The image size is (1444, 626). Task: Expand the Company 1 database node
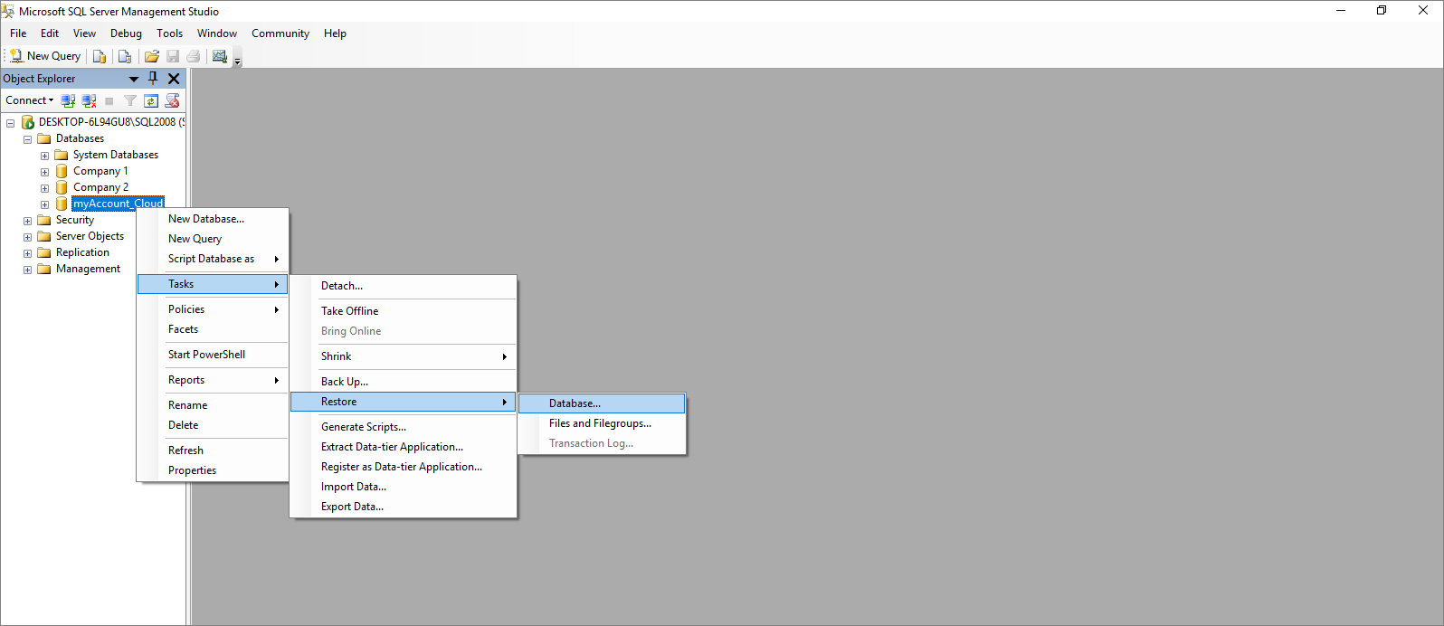pos(44,172)
